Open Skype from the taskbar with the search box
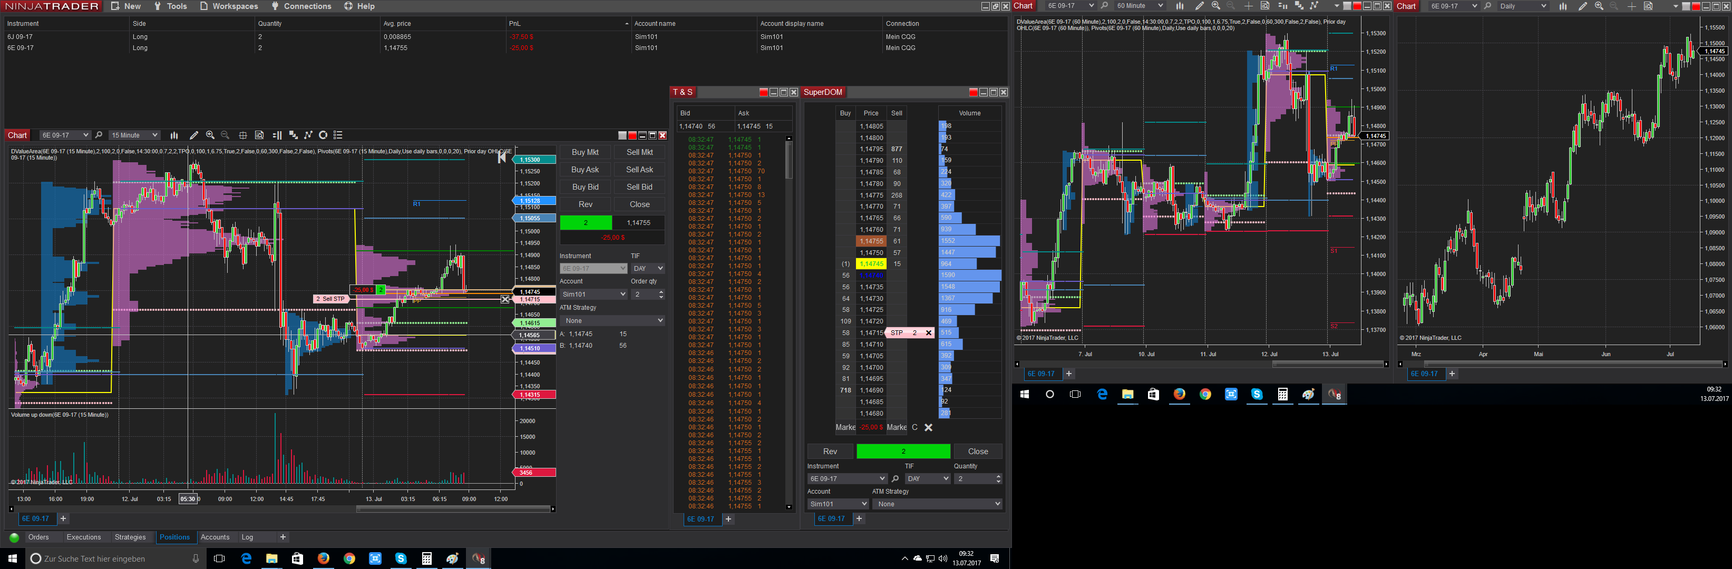 tap(401, 559)
